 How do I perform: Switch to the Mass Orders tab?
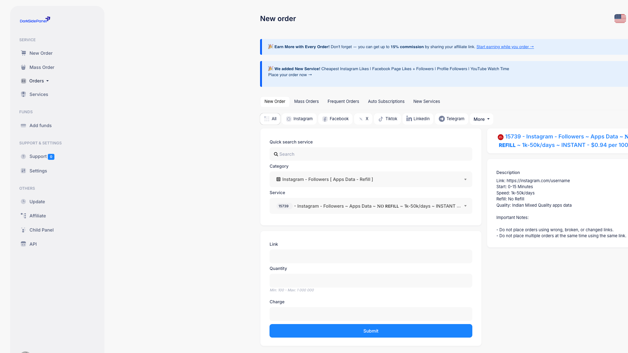[306, 102]
